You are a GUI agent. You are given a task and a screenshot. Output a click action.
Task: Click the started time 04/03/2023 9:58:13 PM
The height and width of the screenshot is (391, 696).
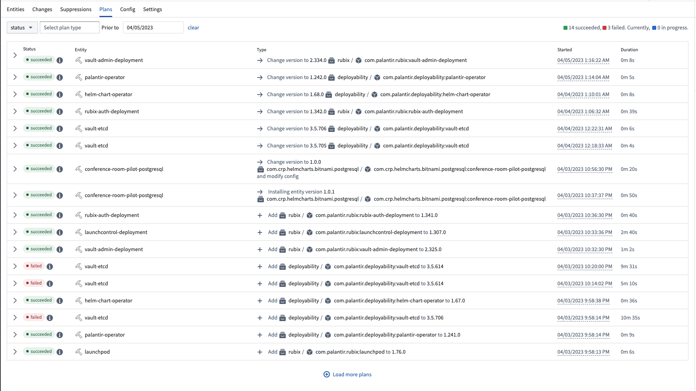(x=583, y=352)
